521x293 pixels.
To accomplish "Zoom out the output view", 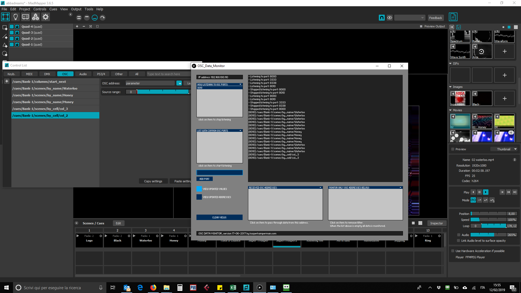I will (84, 26).
